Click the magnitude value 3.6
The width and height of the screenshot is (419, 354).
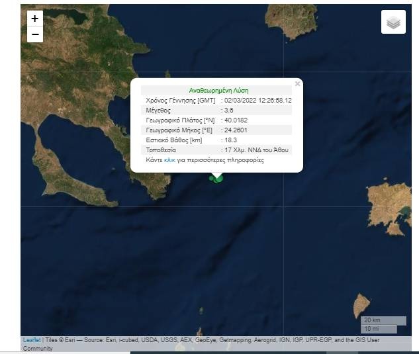coord(230,110)
